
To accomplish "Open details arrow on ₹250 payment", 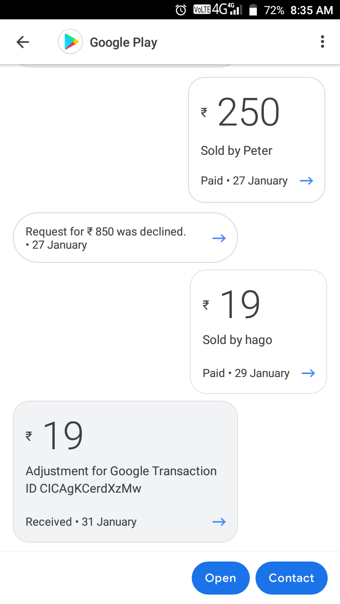I will 306,181.
